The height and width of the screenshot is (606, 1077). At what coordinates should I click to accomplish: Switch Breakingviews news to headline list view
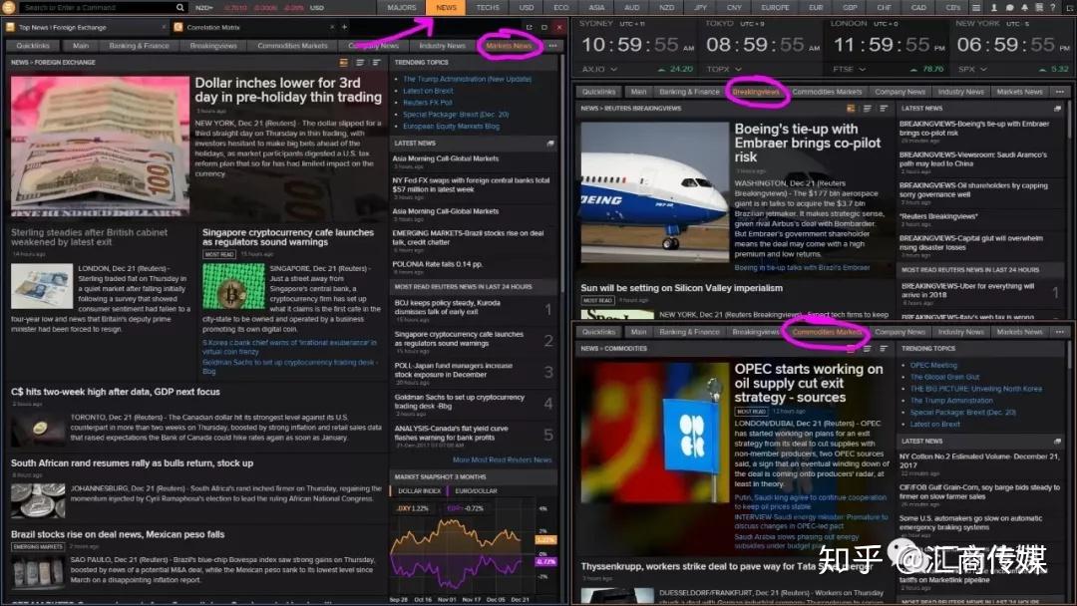tap(867, 109)
